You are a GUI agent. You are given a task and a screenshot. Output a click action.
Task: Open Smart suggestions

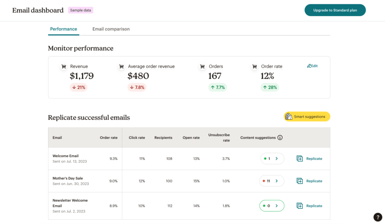click(x=307, y=117)
